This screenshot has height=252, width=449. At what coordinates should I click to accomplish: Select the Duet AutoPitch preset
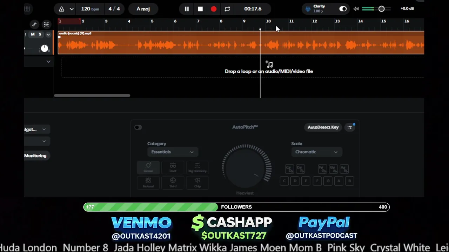[173, 167]
